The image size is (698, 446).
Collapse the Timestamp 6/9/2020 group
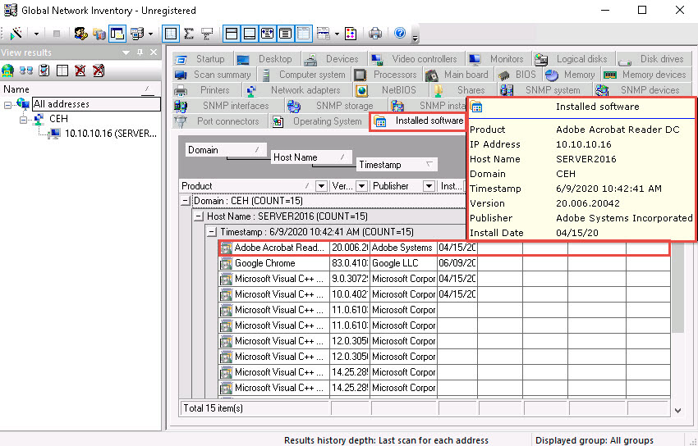coord(212,232)
